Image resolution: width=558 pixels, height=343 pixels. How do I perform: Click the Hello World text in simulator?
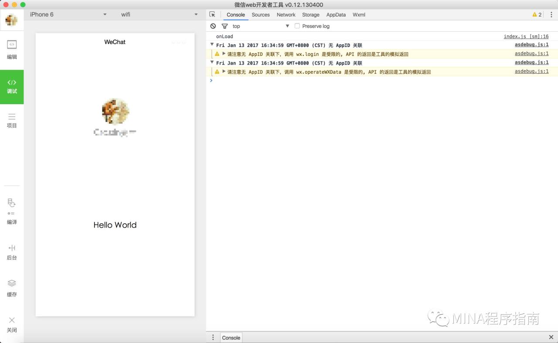pos(115,225)
